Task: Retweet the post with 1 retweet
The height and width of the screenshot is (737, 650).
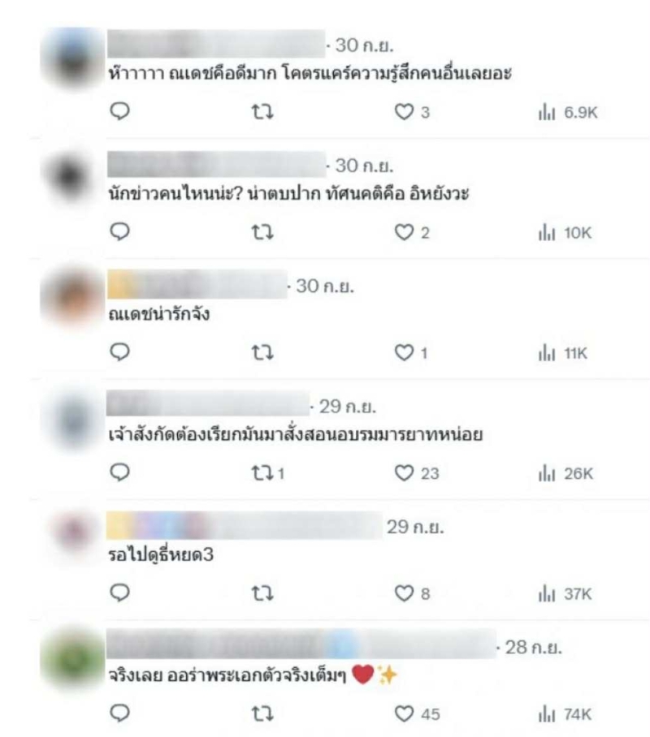Action: click(268, 473)
